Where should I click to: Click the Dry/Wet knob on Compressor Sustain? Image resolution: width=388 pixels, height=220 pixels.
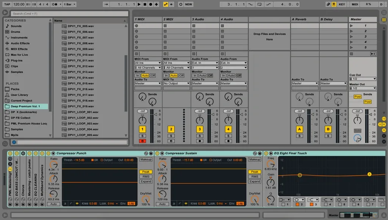coord(255,200)
